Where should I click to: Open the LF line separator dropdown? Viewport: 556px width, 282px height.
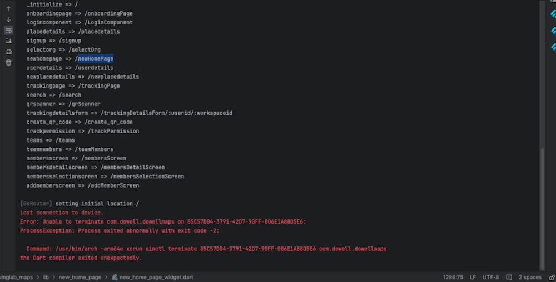click(473, 277)
